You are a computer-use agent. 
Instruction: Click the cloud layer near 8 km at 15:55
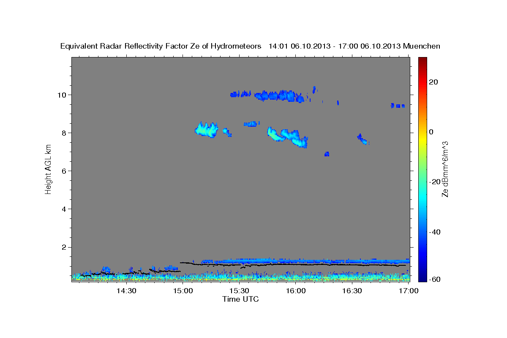[x=288, y=137]
